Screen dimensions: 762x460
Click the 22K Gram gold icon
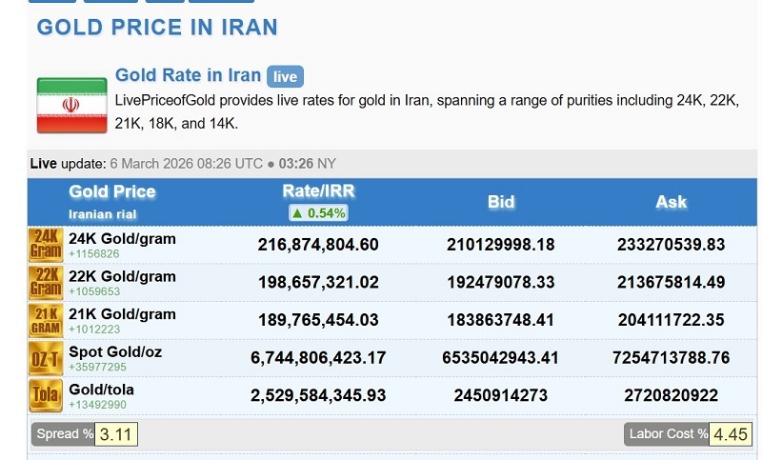tap(46, 283)
